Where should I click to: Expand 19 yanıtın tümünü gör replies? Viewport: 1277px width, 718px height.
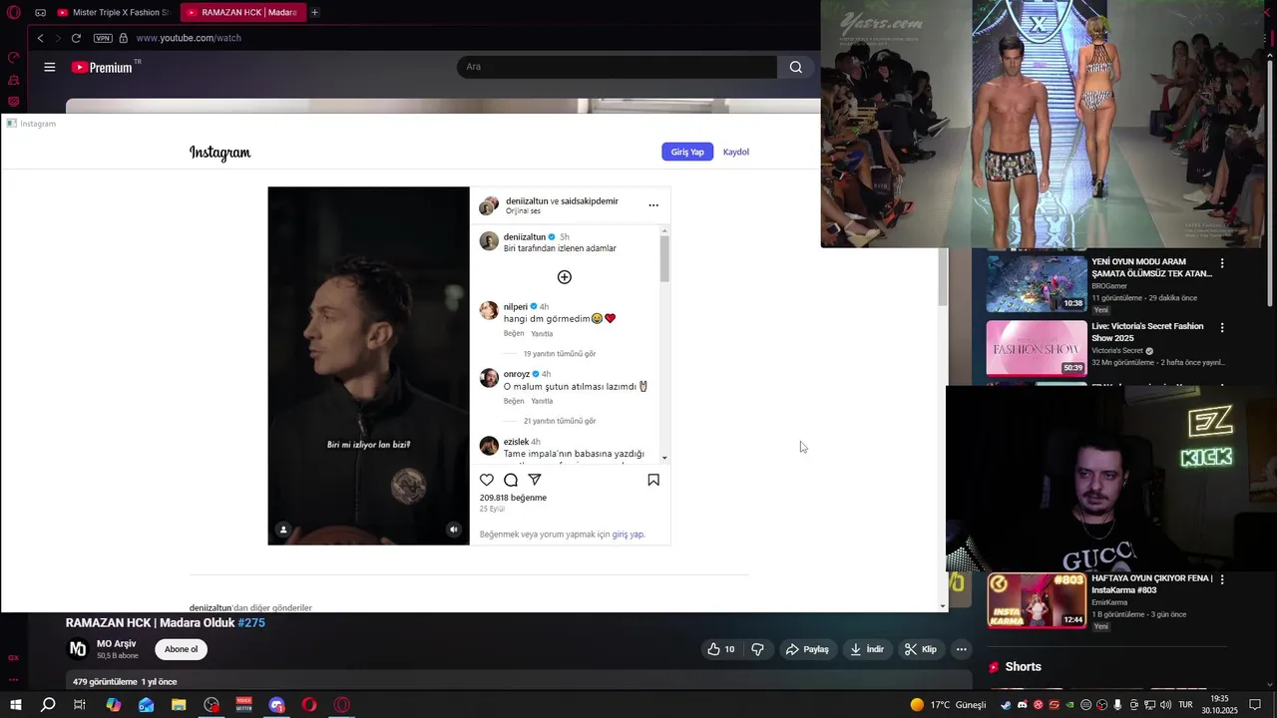click(560, 354)
